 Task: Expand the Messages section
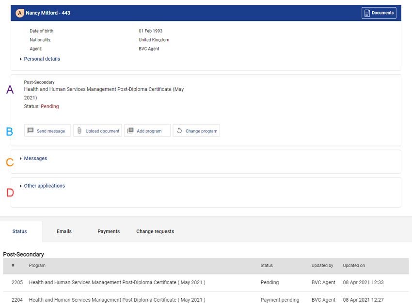click(35, 158)
